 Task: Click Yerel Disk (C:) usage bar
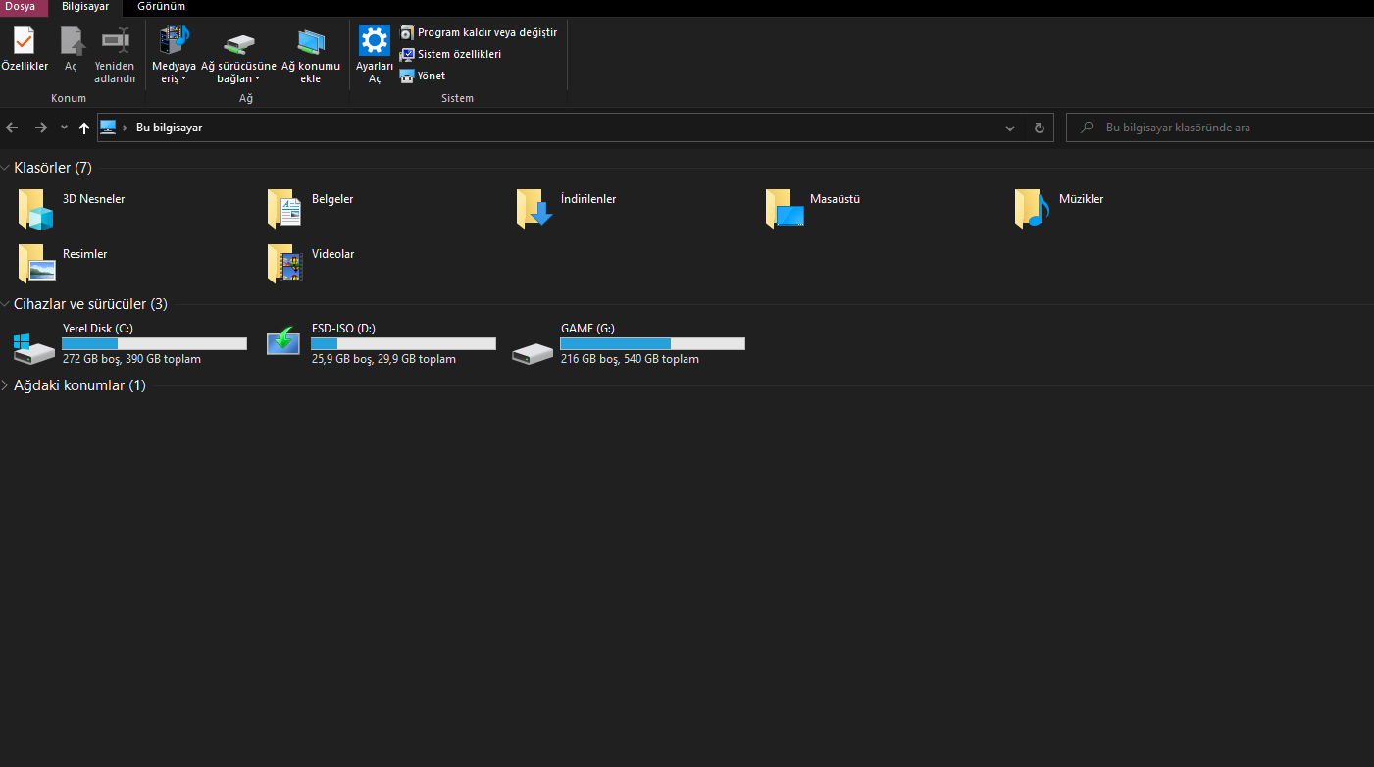(154, 343)
